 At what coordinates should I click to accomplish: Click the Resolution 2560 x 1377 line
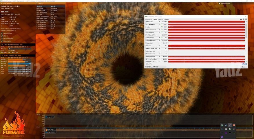(10, 24)
